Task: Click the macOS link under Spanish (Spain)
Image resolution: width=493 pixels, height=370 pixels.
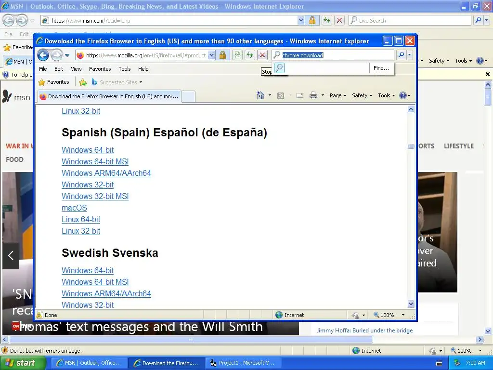Action: 74,208
